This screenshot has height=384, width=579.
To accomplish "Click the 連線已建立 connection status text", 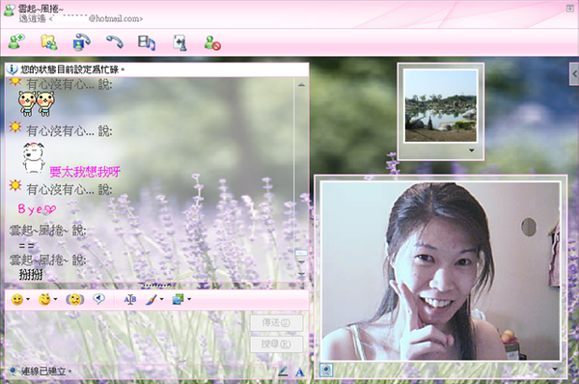I will (x=45, y=371).
